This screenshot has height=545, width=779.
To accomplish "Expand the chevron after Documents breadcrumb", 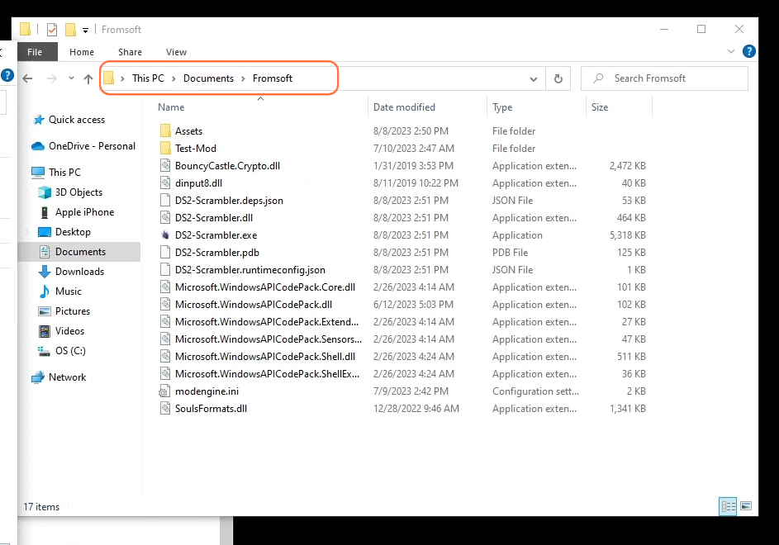I will [x=244, y=78].
